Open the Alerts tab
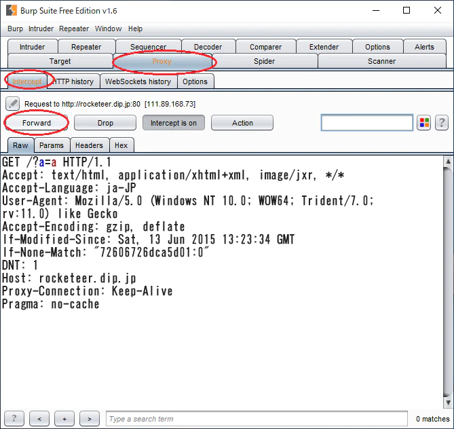This screenshot has height=429, width=454. coord(424,47)
